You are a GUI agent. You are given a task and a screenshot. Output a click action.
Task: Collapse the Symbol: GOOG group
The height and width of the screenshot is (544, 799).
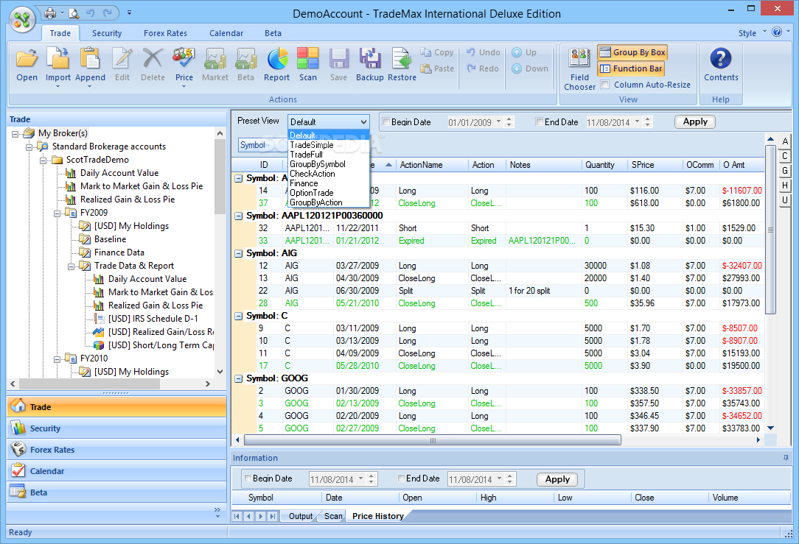pyautogui.click(x=238, y=378)
